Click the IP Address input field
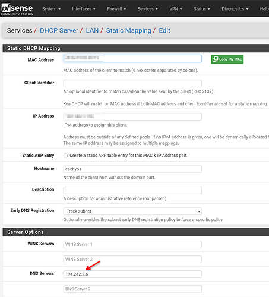Screen dimensions: 269x297 [132, 116]
